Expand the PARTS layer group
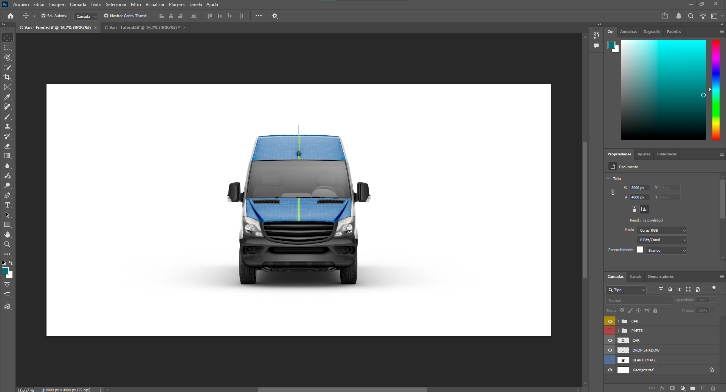 coord(619,330)
